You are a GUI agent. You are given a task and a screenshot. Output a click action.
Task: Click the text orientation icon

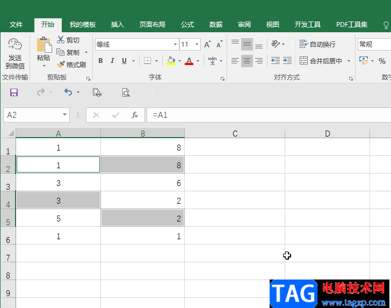click(276, 44)
